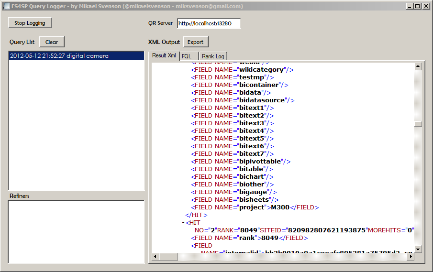The width and height of the screenshot is (433, 272).
Task: Click the 'bitext5' field line
Action: click(x=233, y=139)
